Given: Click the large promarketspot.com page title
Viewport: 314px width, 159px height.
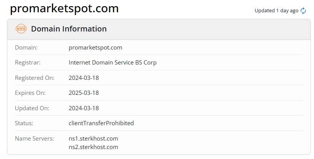Looking at the screenshot, I should click(64, 9).
